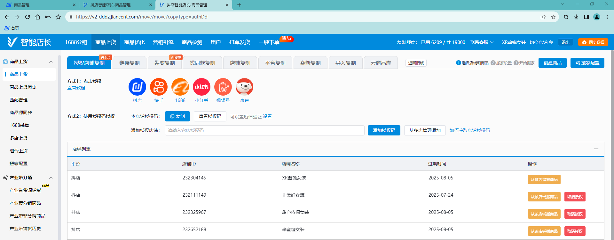Switch to the 链接复制 tab
The width and height of the screenshot is (614, 240).
[130, 63]
